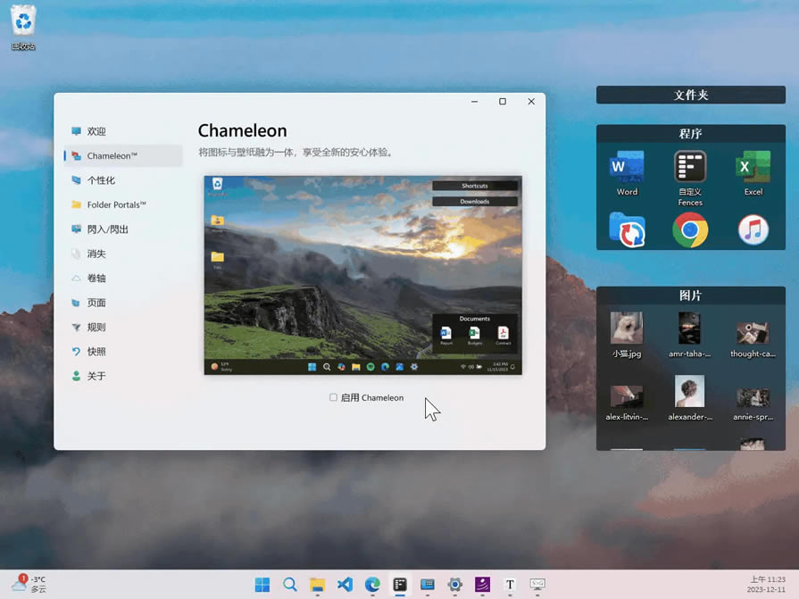Open the 页面 pages settings
Screen dimensions: 799x599
[x=123, y=303]
